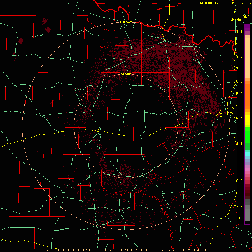Click the 26 JUN 25 date in the caption
The width and height of the screenshot is (252, 252).
coord(181,250)
